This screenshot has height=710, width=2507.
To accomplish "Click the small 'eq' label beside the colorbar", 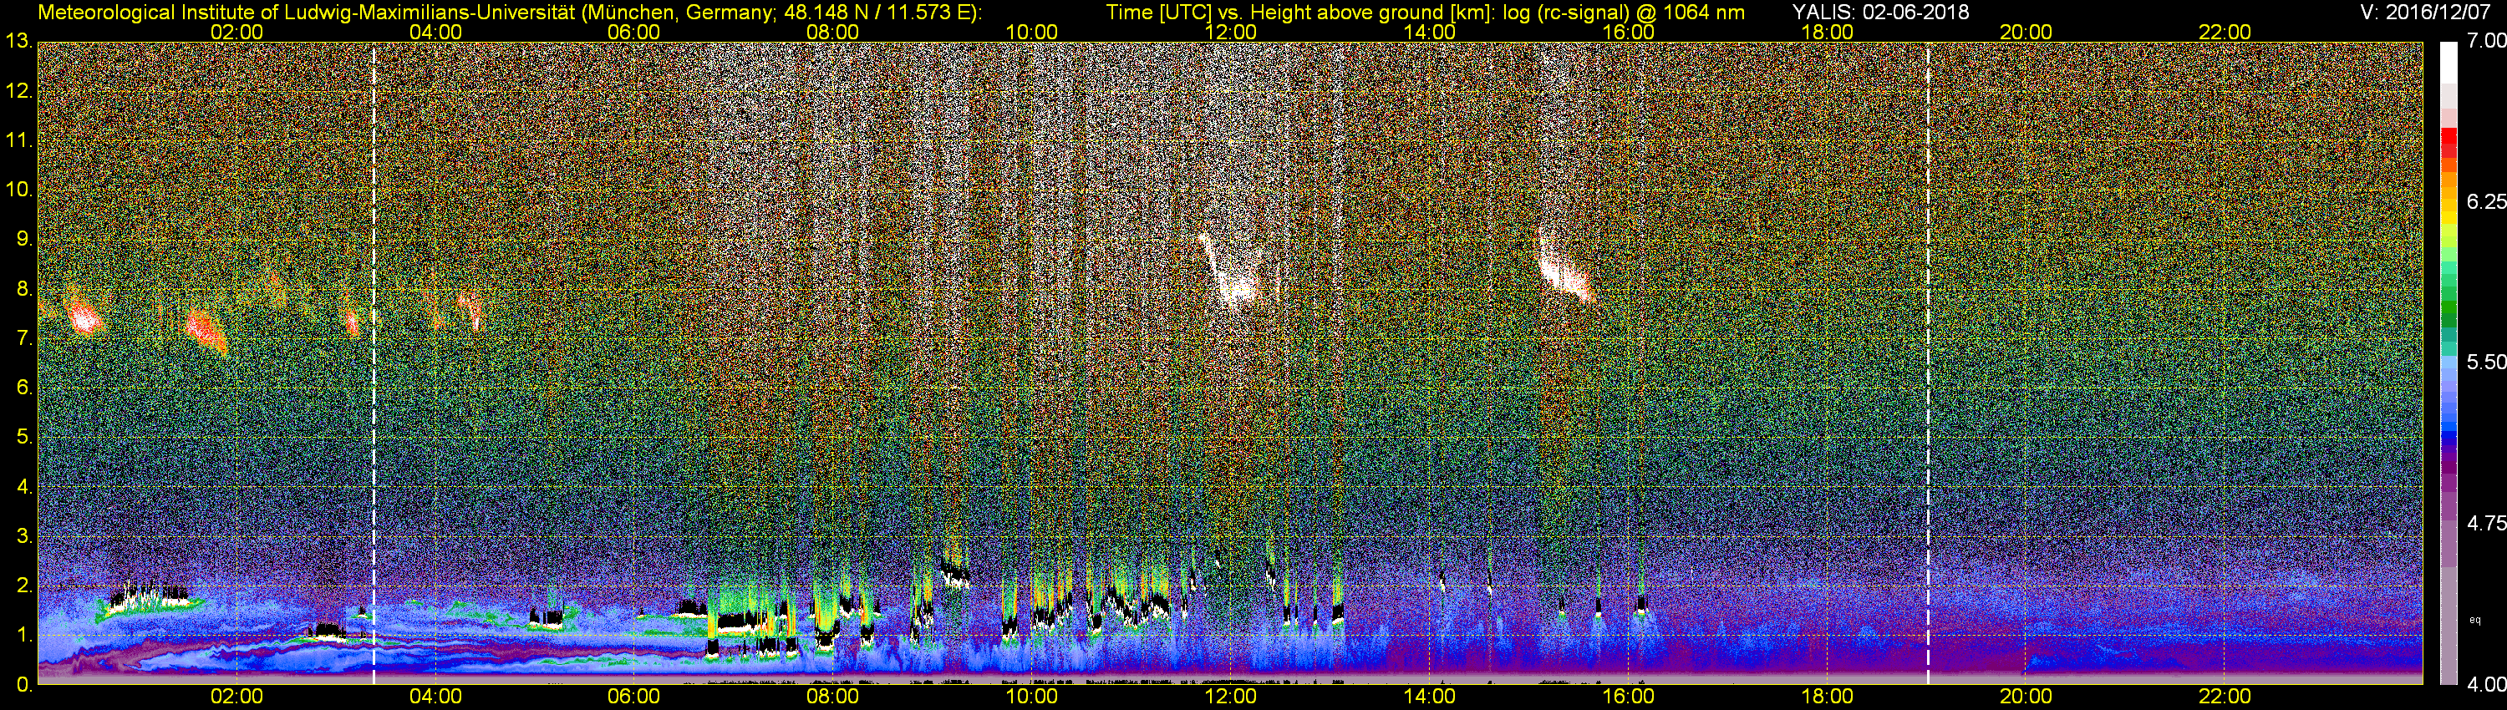I will (x=2475, y=621).
